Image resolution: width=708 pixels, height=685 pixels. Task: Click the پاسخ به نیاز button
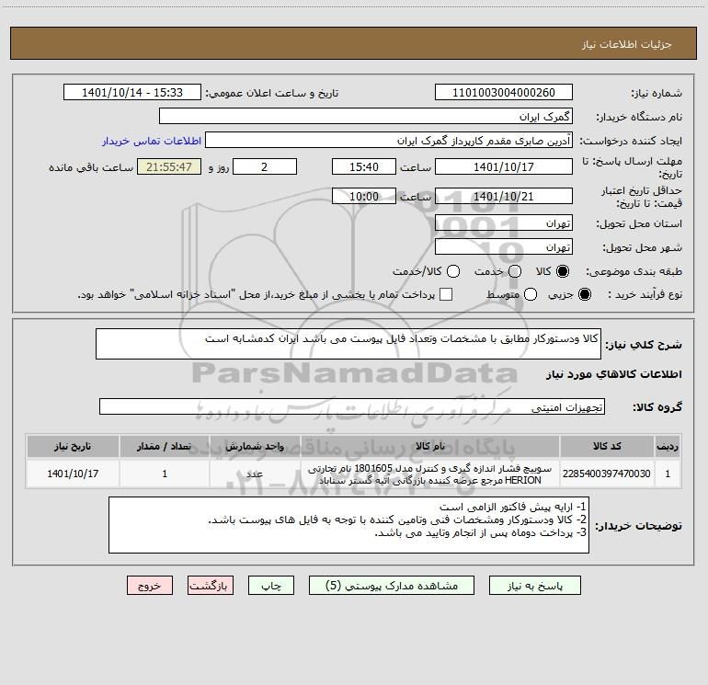[x=534, y=586]
